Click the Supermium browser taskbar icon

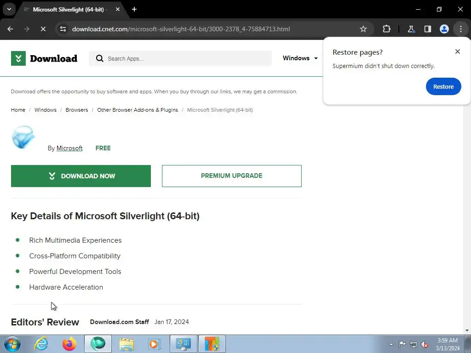pyautogui.click(x=98, y=344)
